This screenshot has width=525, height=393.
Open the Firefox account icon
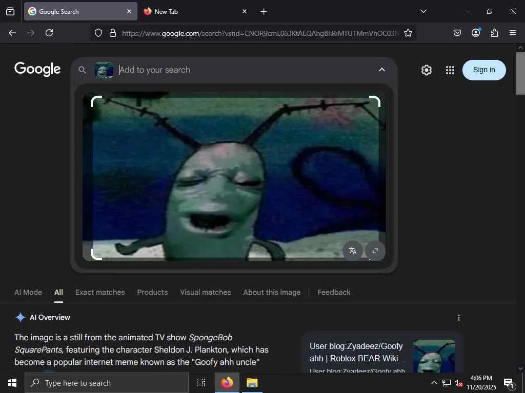[476, 33]
